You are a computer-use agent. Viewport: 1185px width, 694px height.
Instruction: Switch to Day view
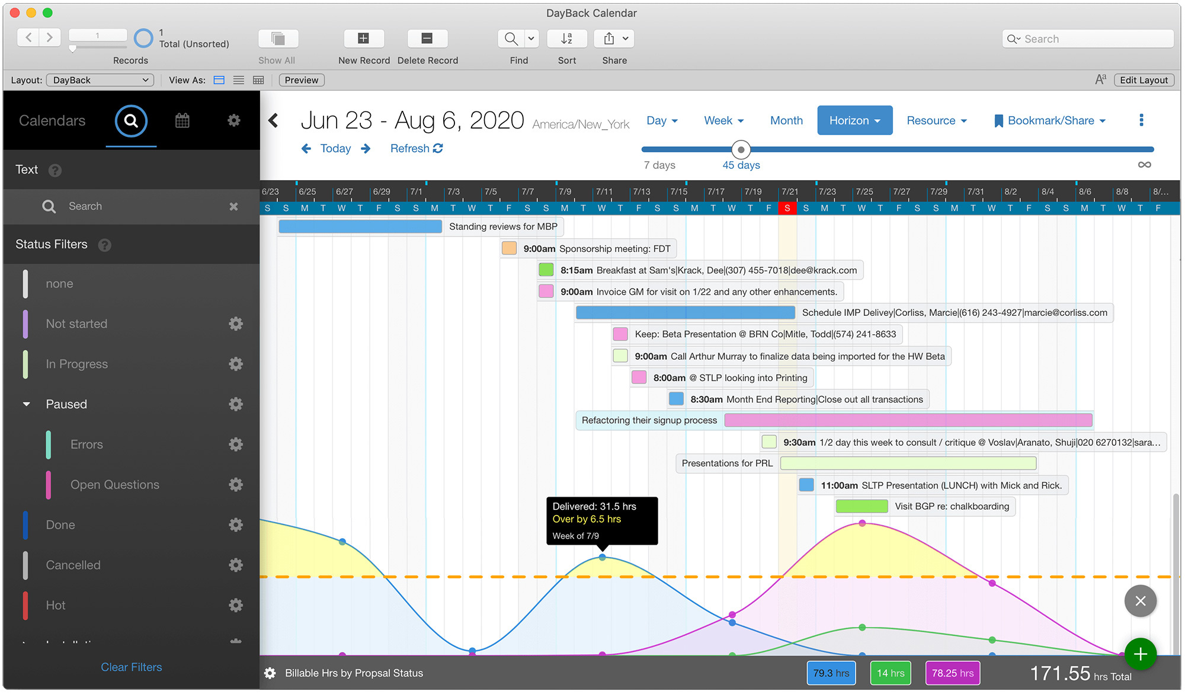(661, 120)
